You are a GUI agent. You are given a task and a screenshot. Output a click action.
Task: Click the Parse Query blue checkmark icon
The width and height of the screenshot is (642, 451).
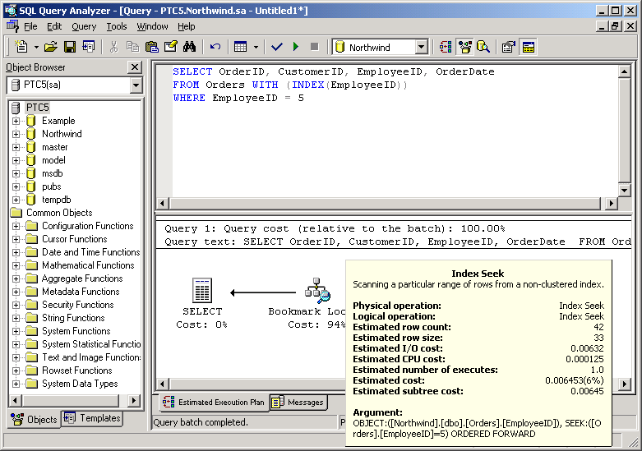[x=277, y=47]
